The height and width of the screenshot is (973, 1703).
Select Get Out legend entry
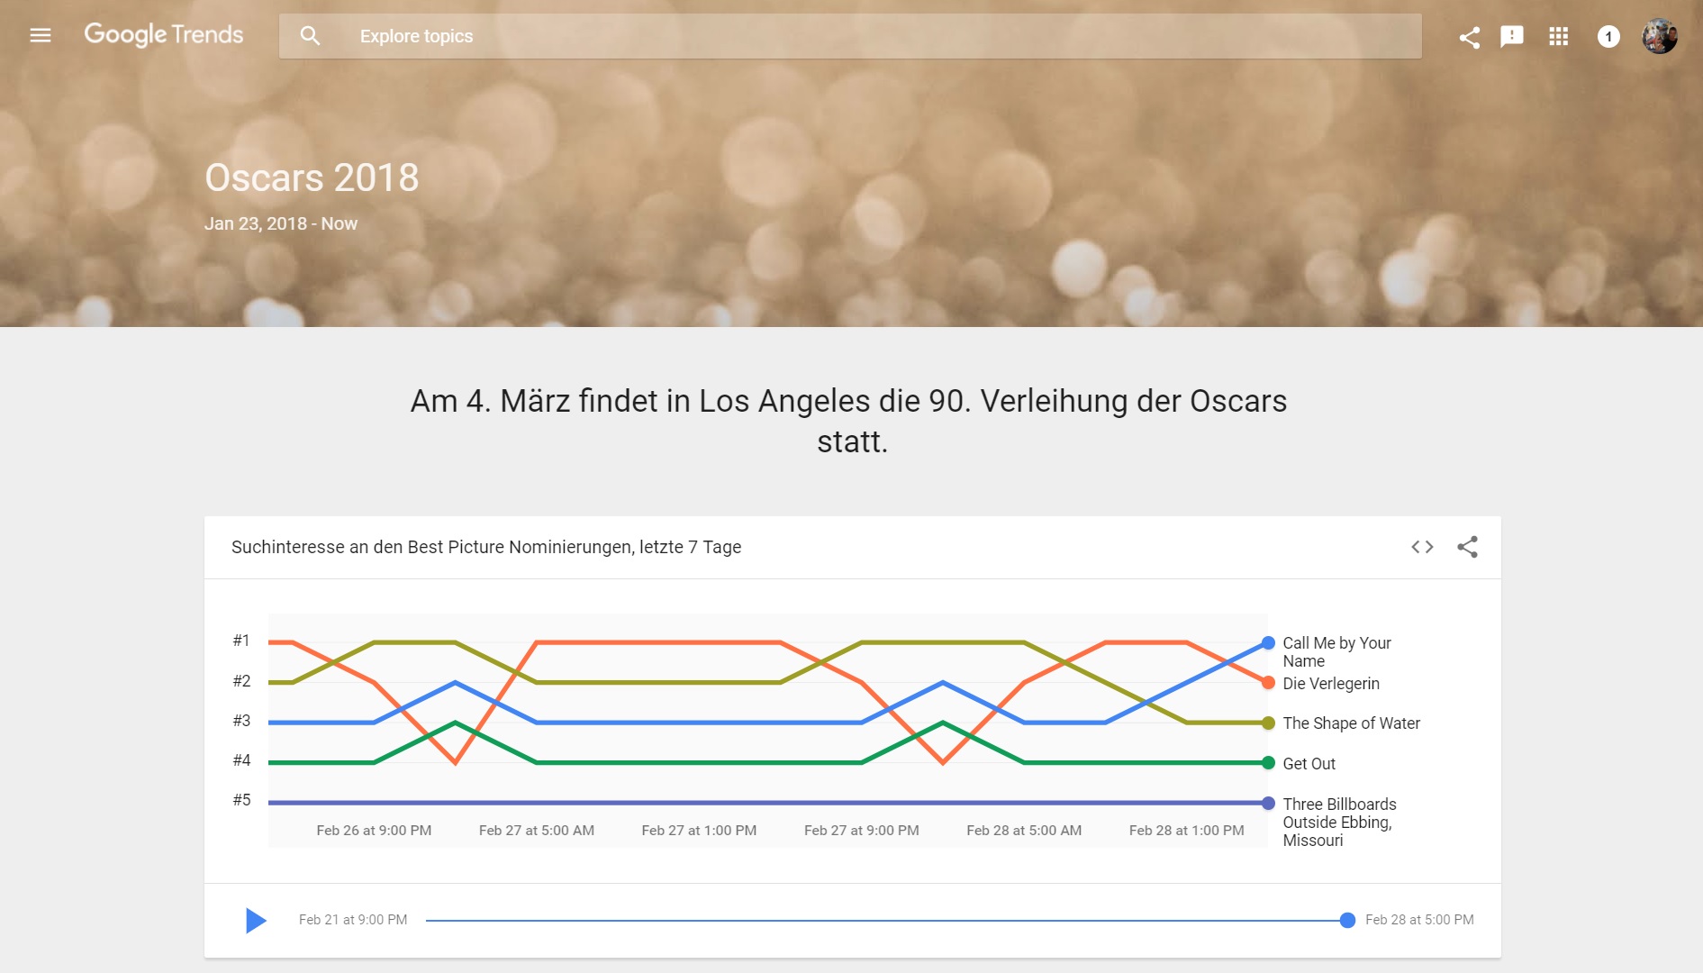point(1309,764)
